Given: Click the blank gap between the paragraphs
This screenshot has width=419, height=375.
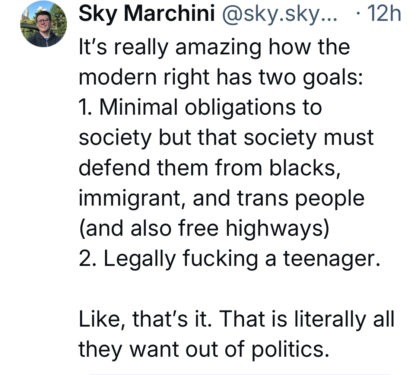Looking at the screenshot, I should pos(237,289).
